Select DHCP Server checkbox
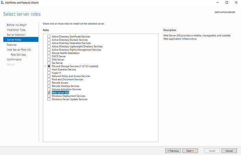 (x=49, y=56)
